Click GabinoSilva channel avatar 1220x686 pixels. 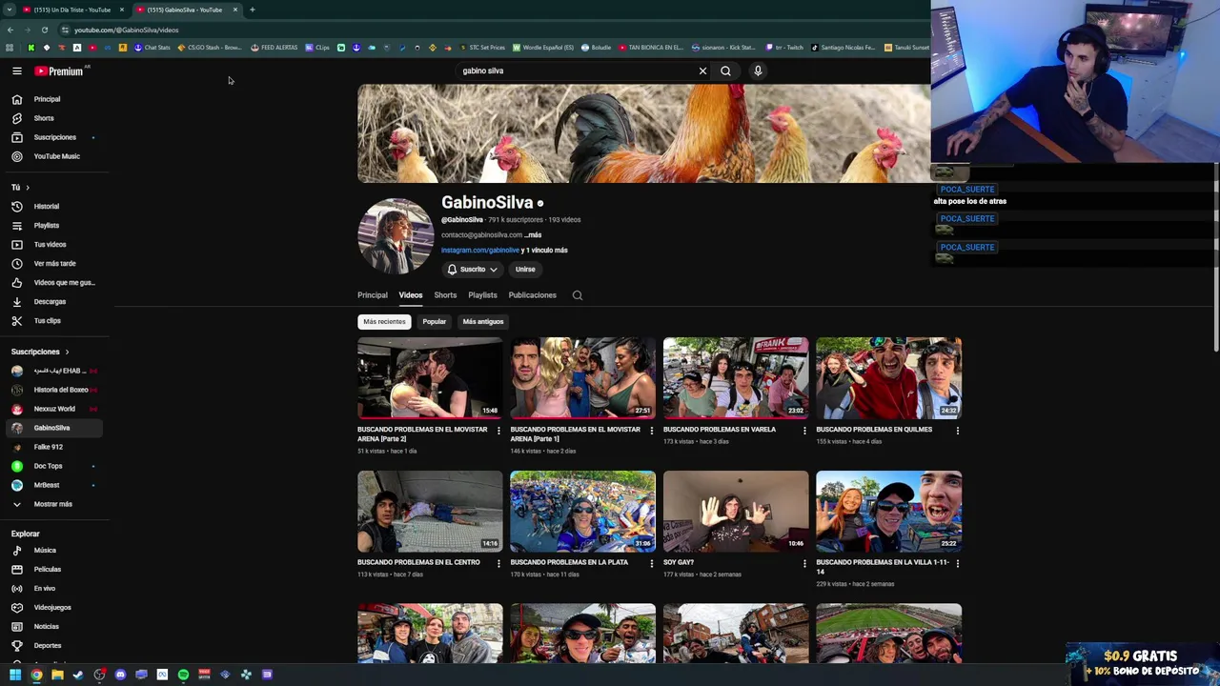coord(395,235)
